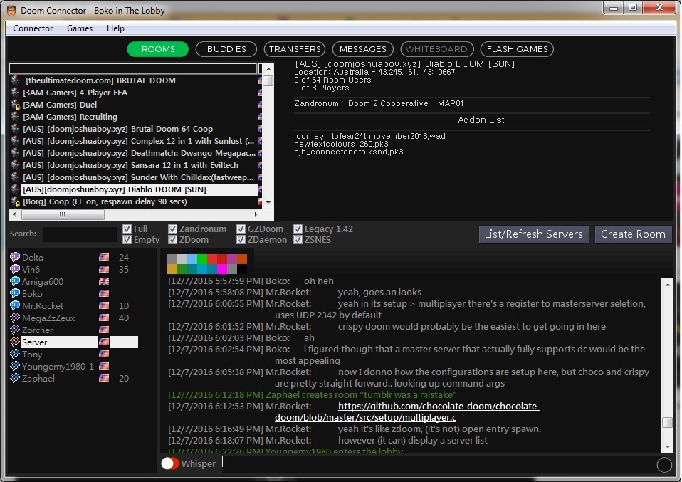Screen dimensions: 682x482
Task: Click the MegaZzZeux user icon
Action: pyautogui.click(x=15, y=318)
